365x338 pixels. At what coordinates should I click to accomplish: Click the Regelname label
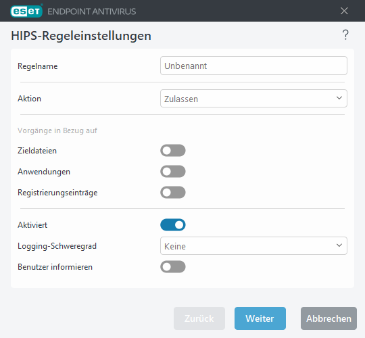37,66
